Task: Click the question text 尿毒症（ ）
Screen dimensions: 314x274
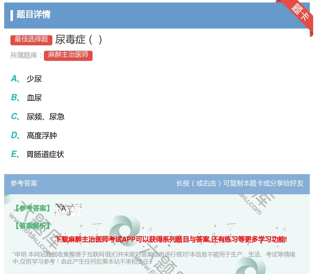Action: 79,39
